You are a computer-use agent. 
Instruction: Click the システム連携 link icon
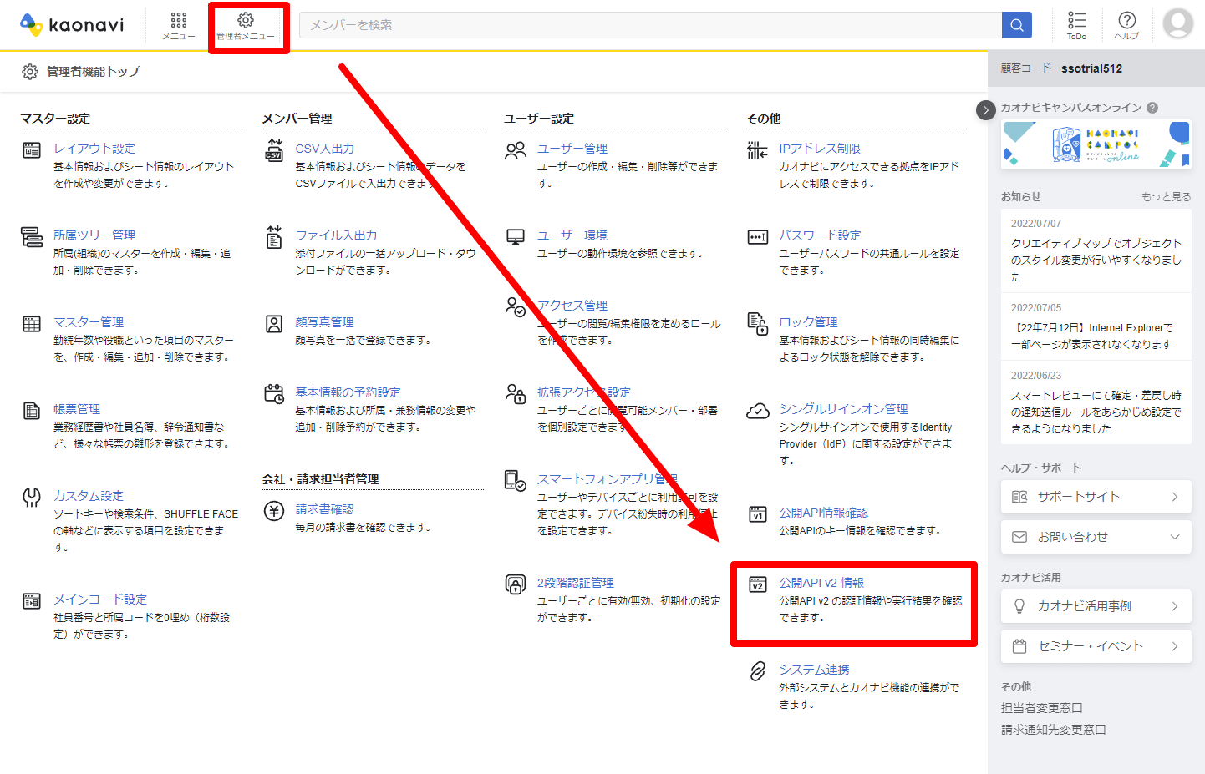[x=757, y=671]
